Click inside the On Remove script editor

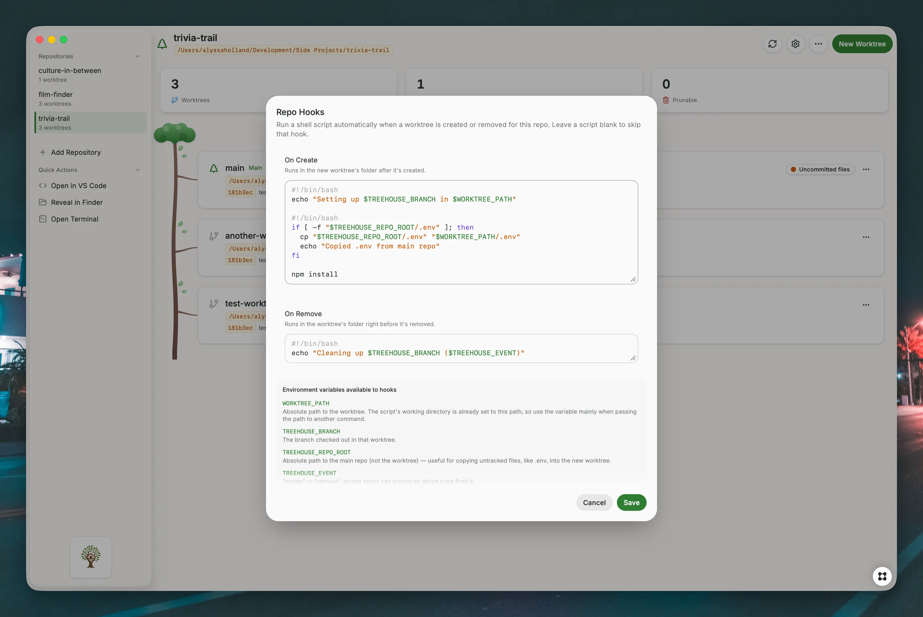point(461,348)
